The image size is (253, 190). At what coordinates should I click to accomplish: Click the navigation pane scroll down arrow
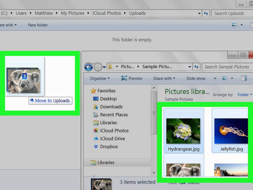[154, 173]
